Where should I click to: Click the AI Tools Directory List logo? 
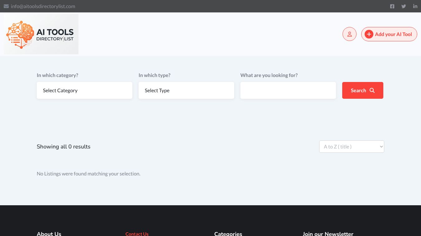point(41,34)
